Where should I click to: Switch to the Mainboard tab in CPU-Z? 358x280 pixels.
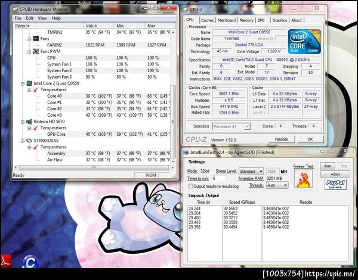(x=227, y=20)
